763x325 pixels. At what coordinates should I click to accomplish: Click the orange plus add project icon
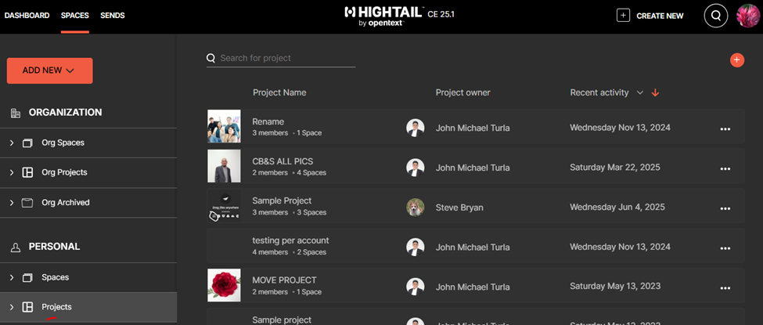[736, 60]
